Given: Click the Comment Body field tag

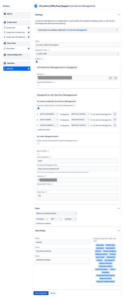Looking at the screenshot, I should [x=101, y=269].
